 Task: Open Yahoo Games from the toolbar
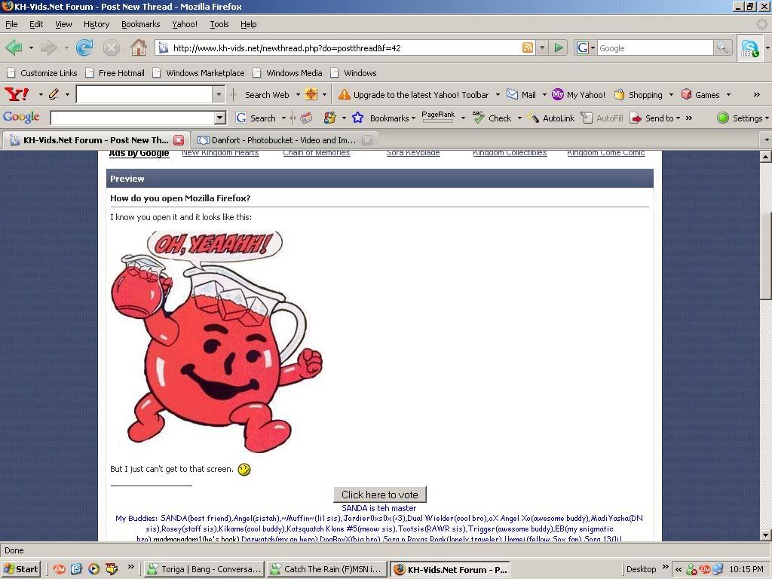(x=700, y=94)
